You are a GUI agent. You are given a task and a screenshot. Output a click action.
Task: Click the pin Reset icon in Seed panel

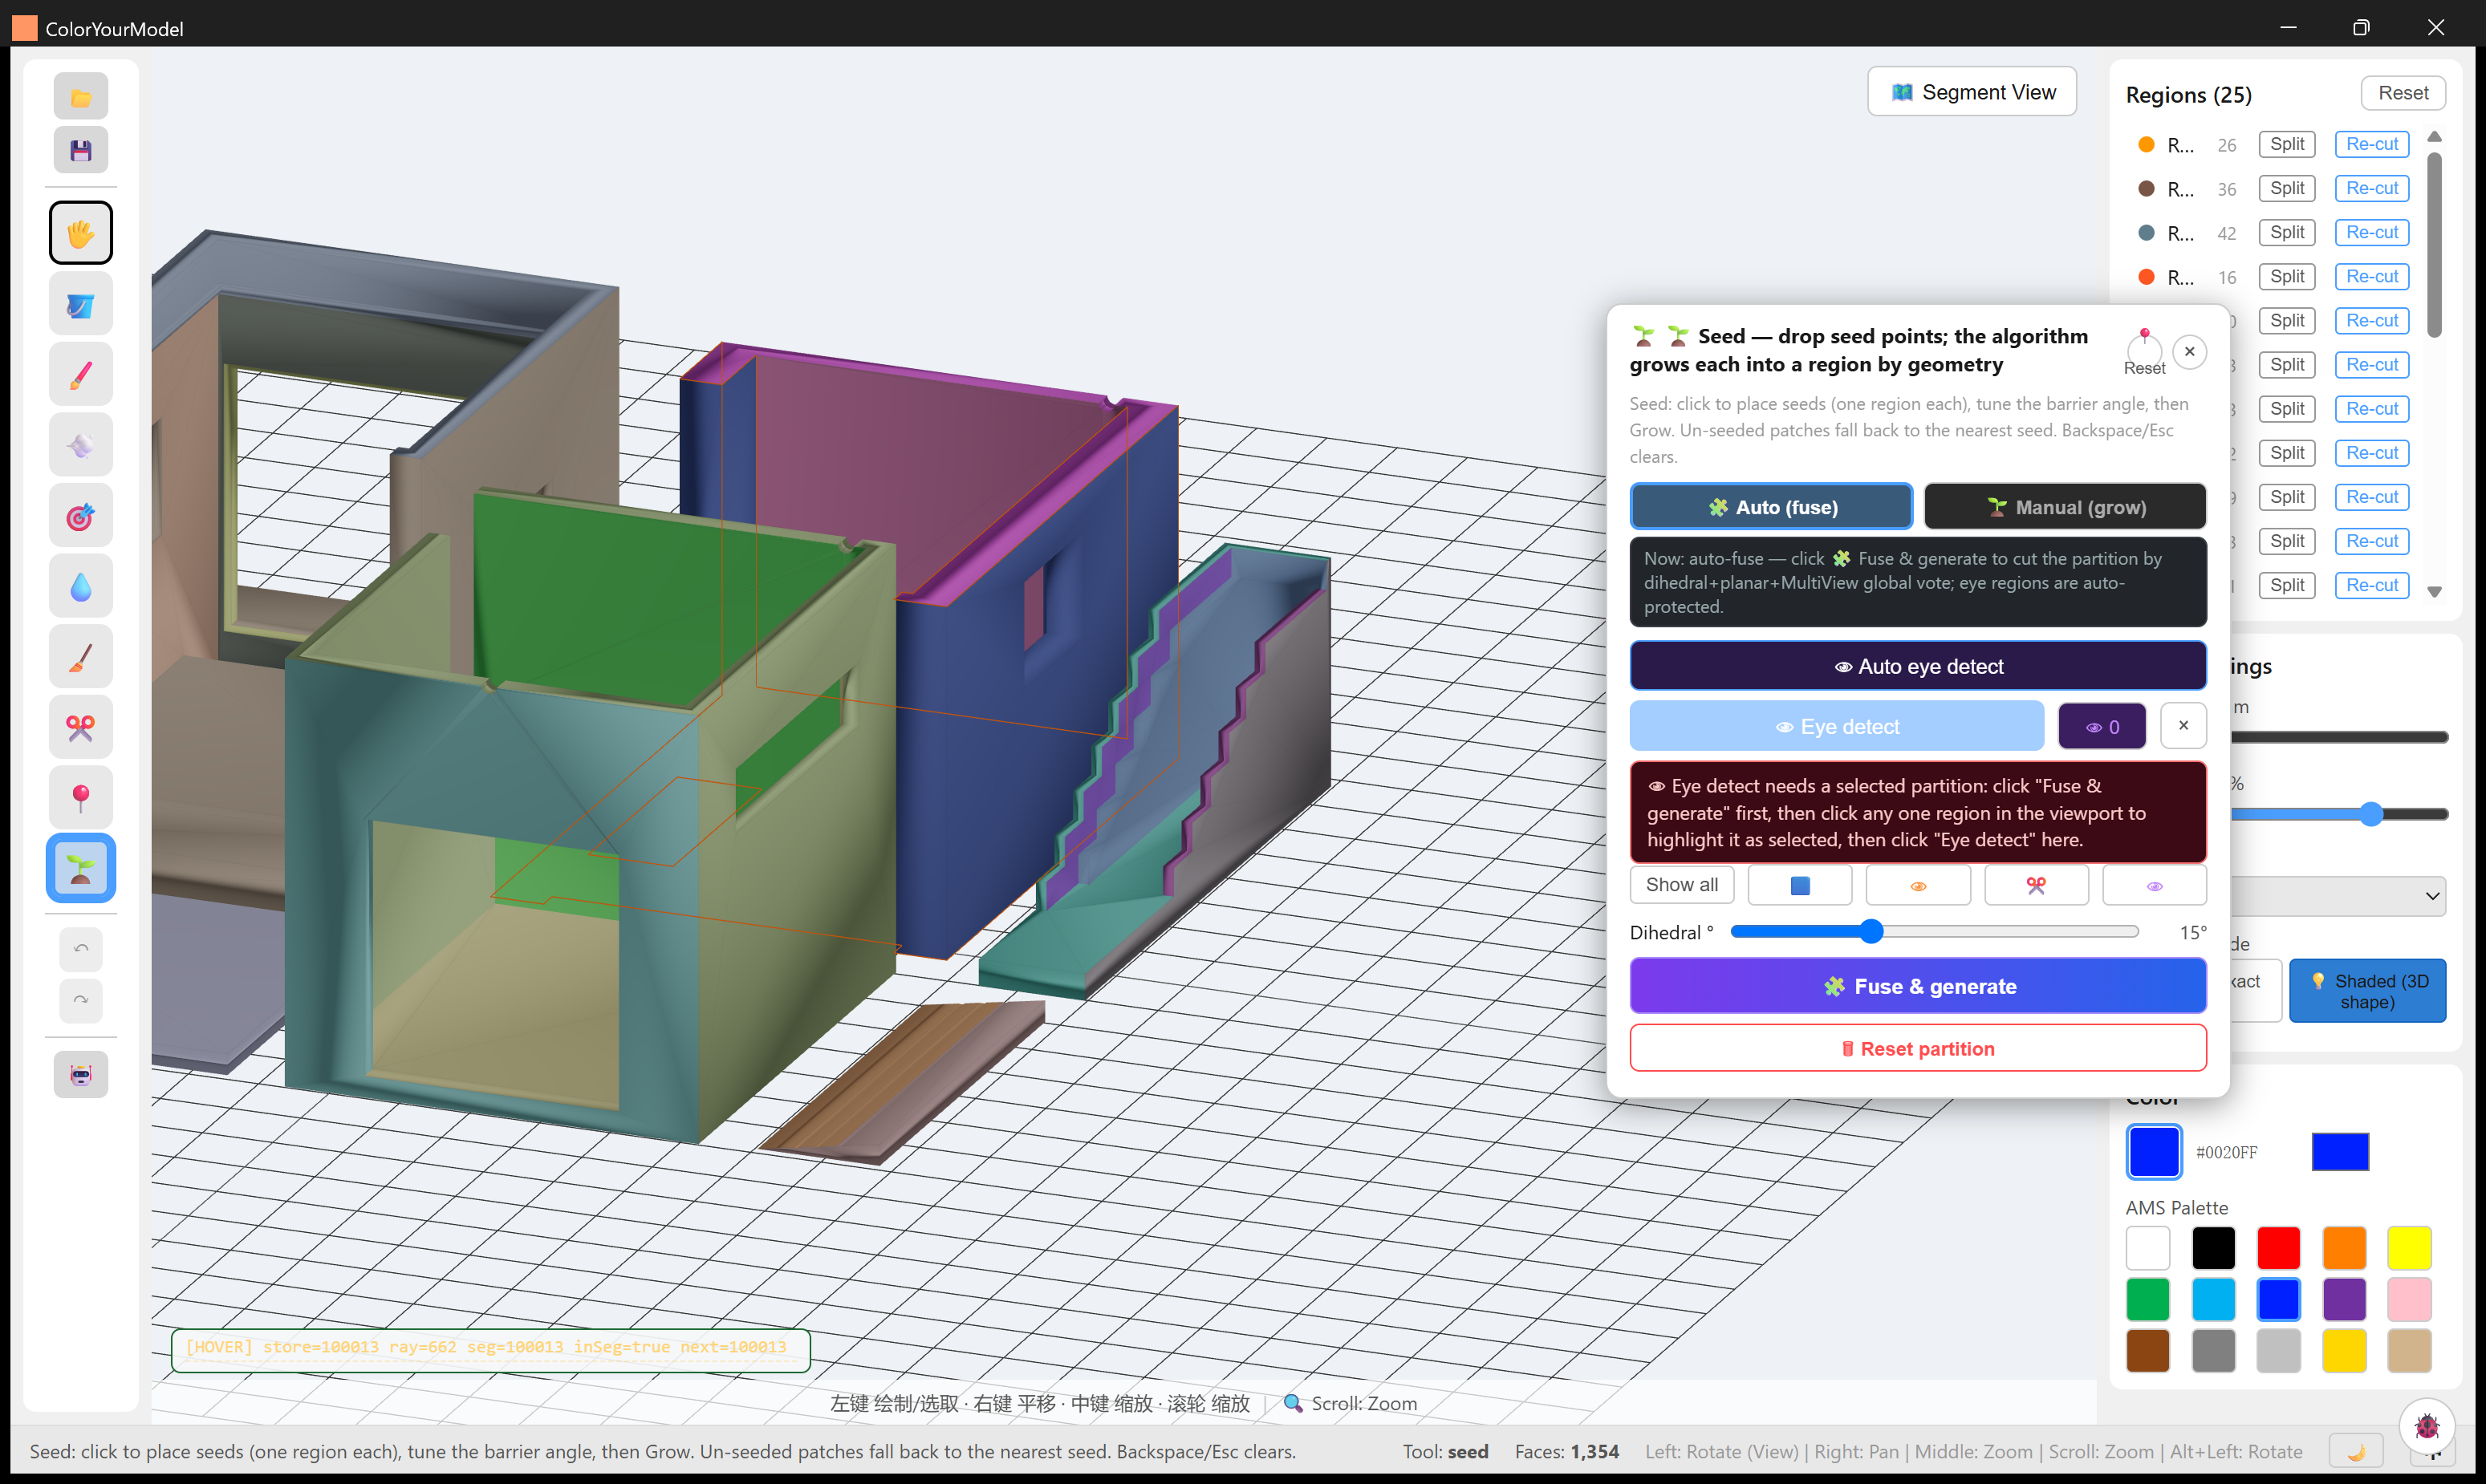coord(2144,351)
